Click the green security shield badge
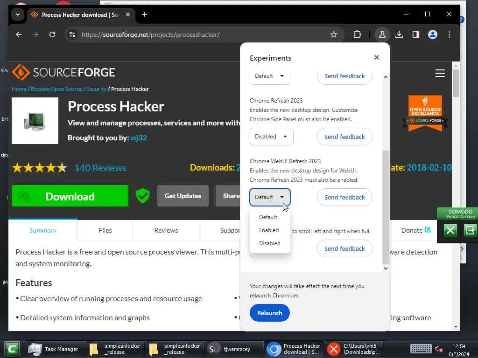This screenshot has height=358, width=478. pos(143,196)
